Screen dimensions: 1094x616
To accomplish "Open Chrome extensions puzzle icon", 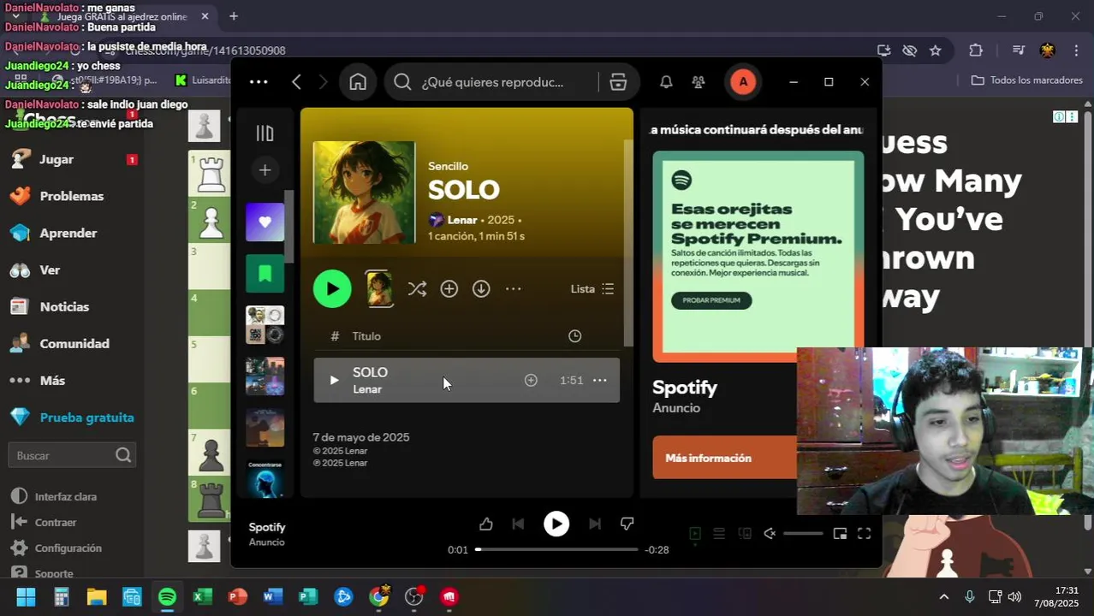I will point(976,50).
